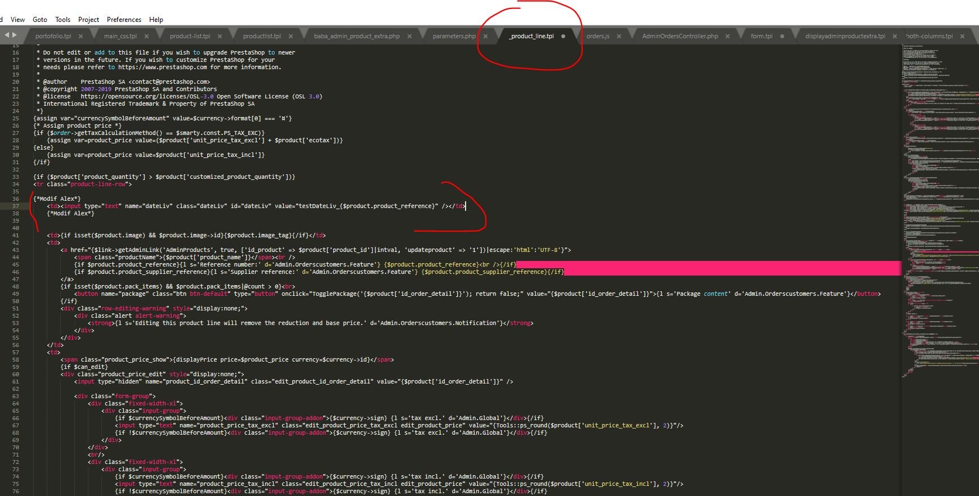The height and width of the screenshot is (496, 979).
Task: Switch to the AdminOrdersController.php tab
Action: click(680, 36)
